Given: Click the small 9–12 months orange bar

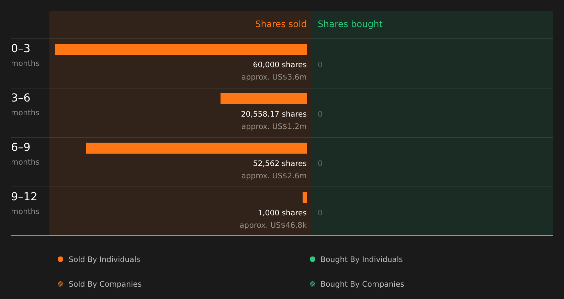Looking at the screenshot, I should coord(305,198).
